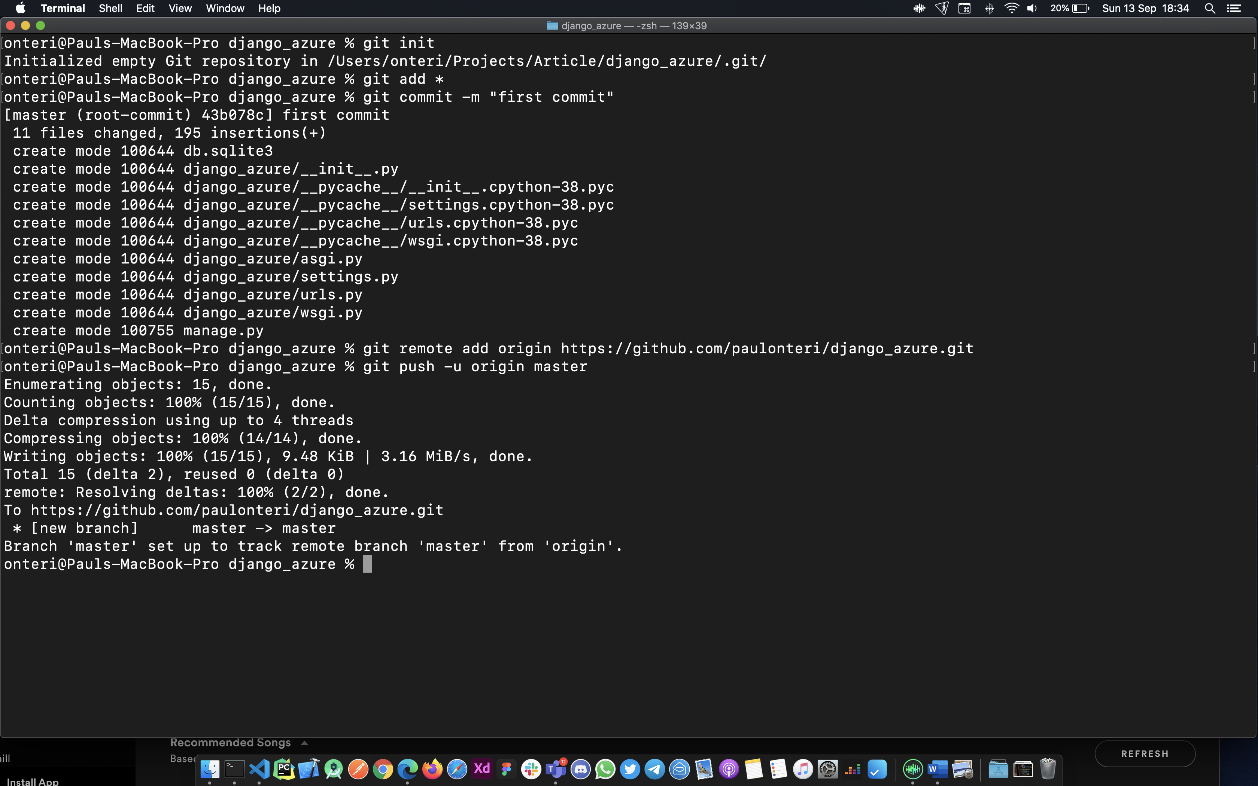Viewport: 1258px width, 786px height.
Task: Open Slack from the dock
Action: [531, 769]
